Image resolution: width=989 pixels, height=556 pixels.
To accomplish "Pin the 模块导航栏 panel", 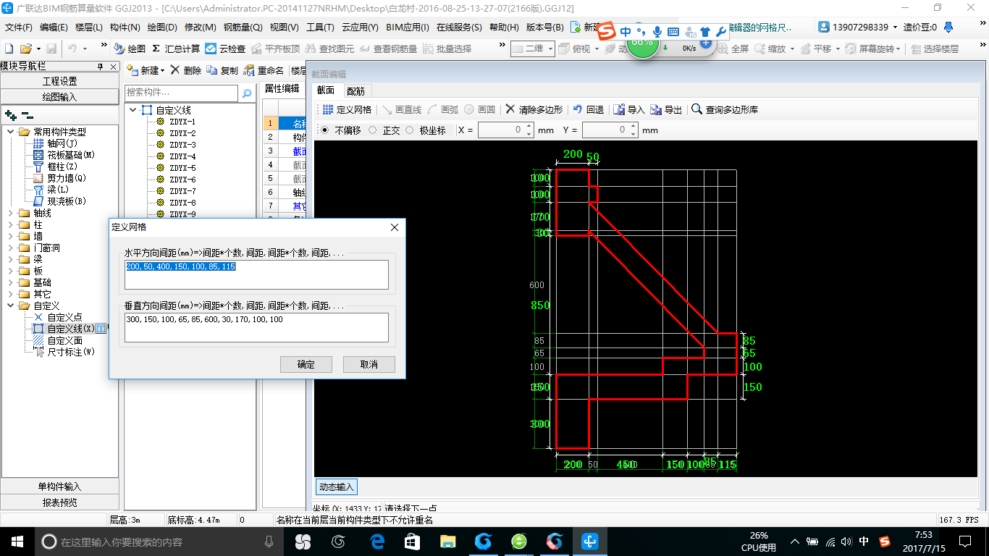I will pyautogui.click(x=100, y=67).
